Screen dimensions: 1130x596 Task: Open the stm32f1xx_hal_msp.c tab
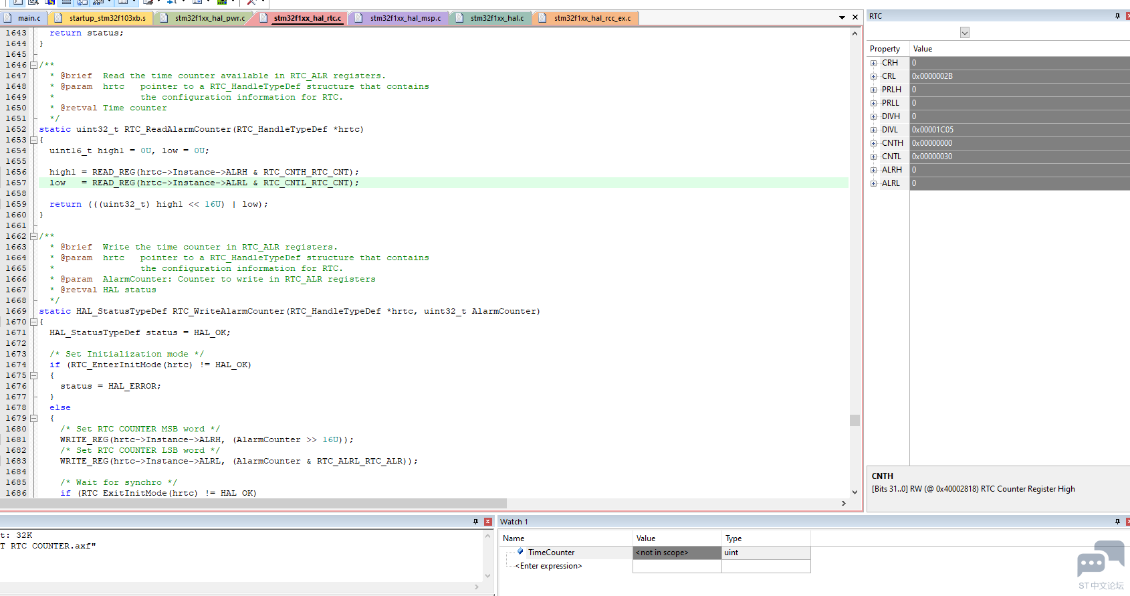(x=399, y=18)
